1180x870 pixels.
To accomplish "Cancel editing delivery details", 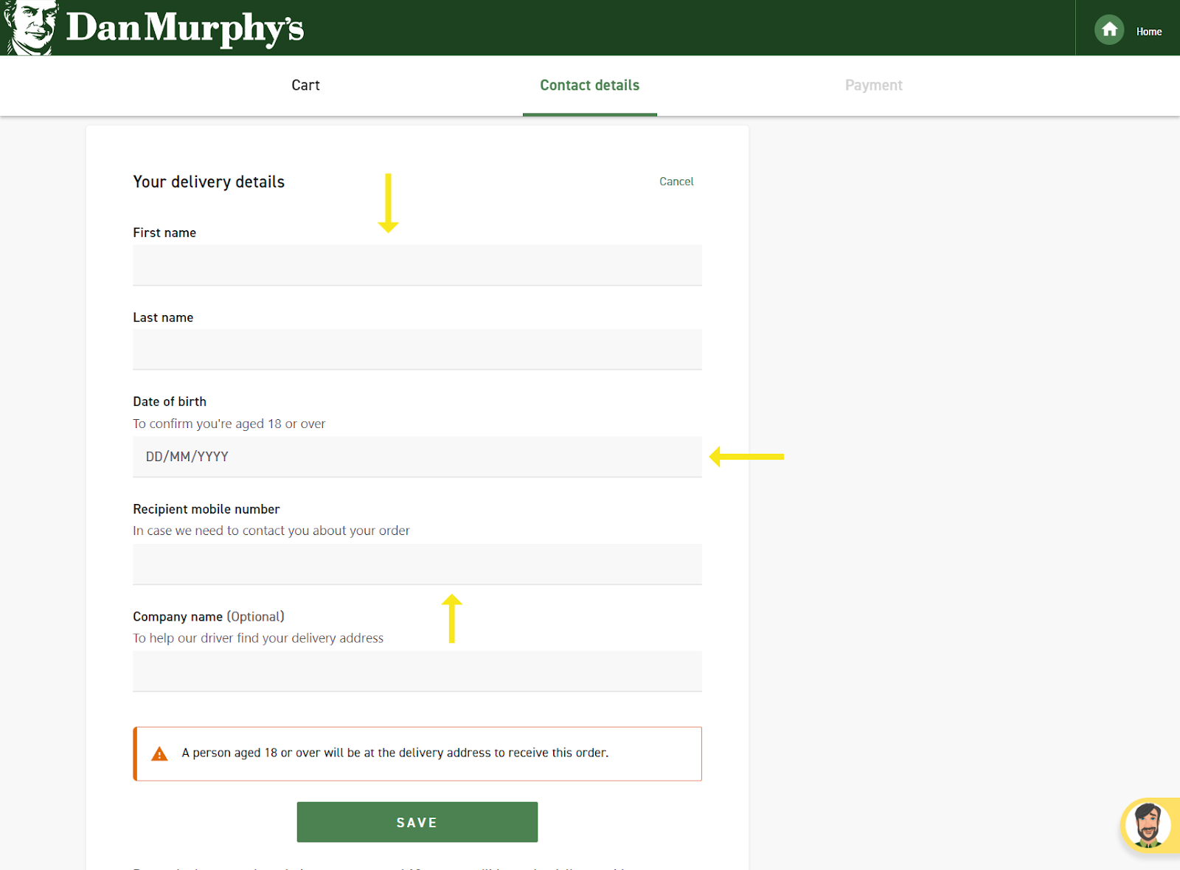I will (676, 182).
